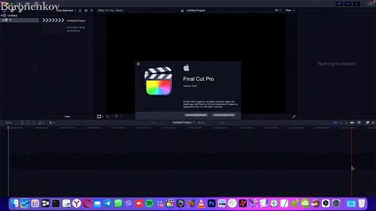Click the timeline playhead at start
The height and width of the screenshot is (211, 376).
pyautogui.click(x=8, y=128)
